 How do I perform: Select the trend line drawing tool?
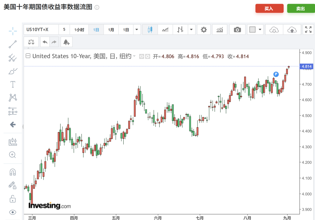13,44
